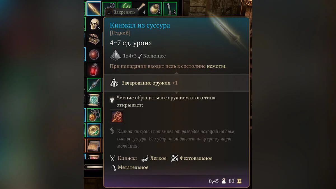Pick the round brown orb item
The width and height of the screenshot is (336, 189).
(94, 54)
